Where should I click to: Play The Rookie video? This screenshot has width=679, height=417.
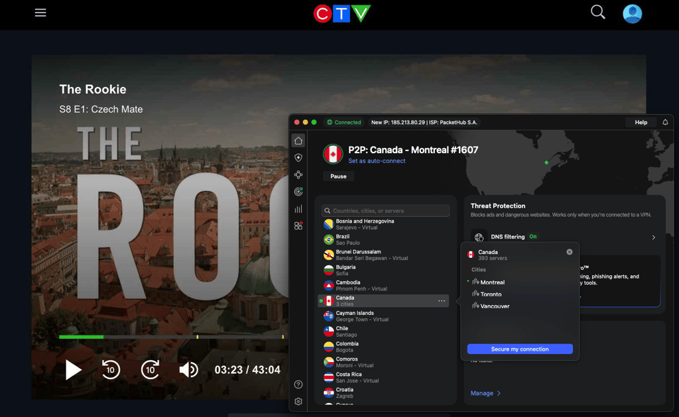(x=73, y=370)
